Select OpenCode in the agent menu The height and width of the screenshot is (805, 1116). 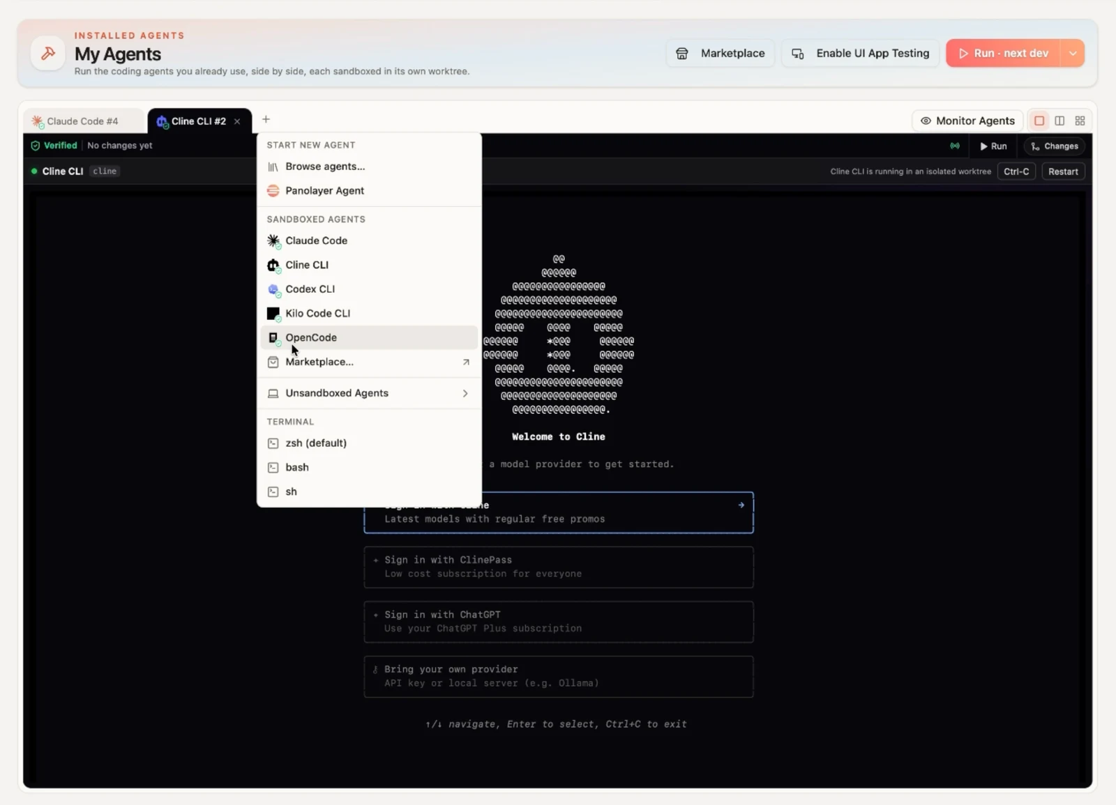[x=369, y=337]
